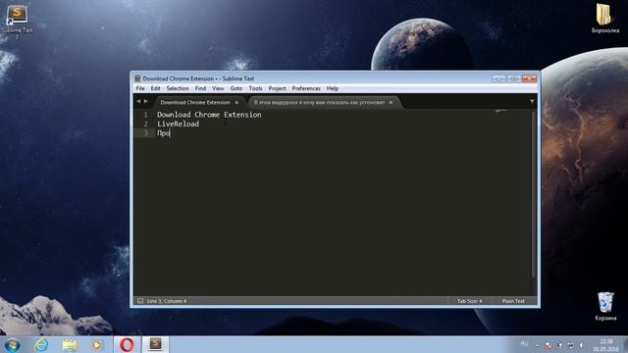This screenshot has height=353, width=628.
Task: Open network icon in system tray
Action: (x=570, y=345)
